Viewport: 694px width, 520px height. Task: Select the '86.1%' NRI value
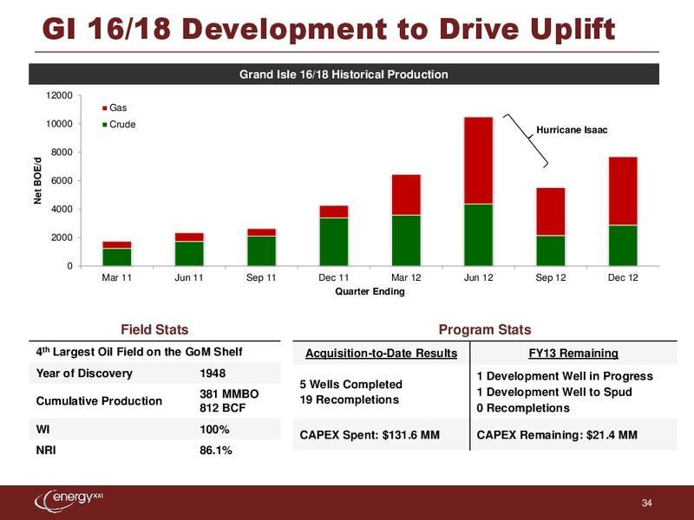(215, 450)
